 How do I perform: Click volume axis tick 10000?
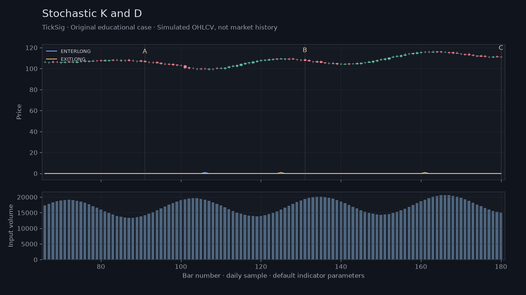coord(27,228)
